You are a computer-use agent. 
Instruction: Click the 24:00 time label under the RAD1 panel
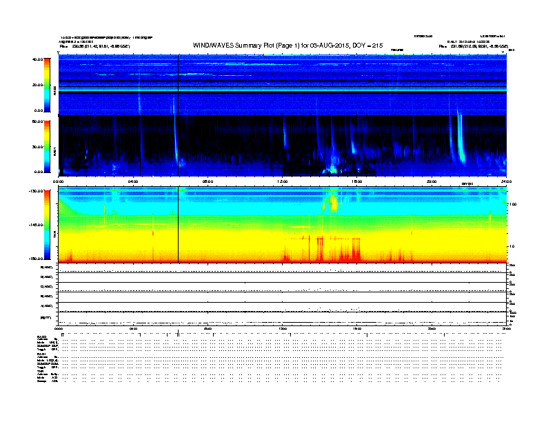coord(506,181)
